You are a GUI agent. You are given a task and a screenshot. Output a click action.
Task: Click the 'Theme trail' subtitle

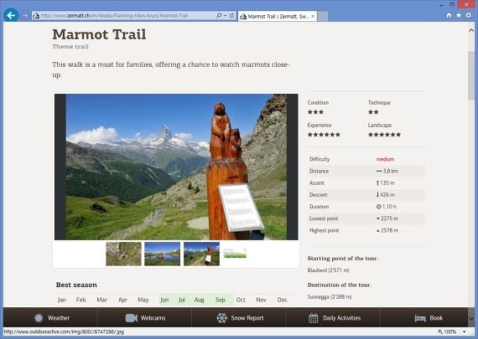click(x=70, y=47)
